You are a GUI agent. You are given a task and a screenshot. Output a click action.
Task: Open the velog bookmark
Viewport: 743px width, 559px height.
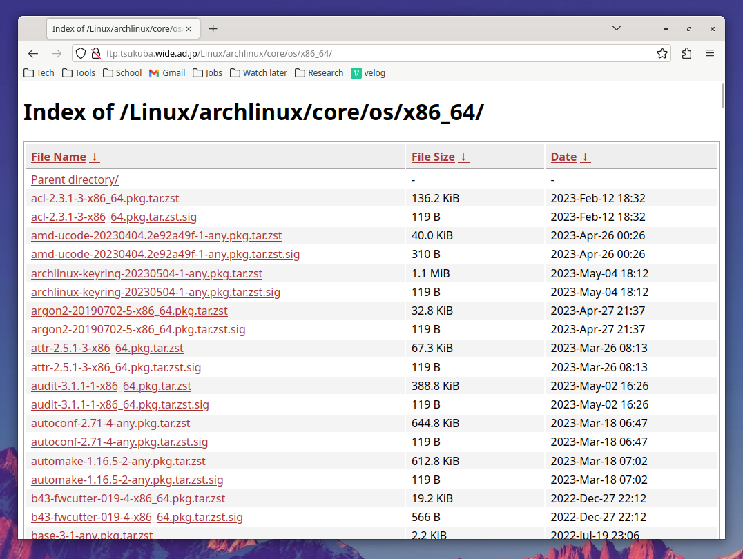368,73
